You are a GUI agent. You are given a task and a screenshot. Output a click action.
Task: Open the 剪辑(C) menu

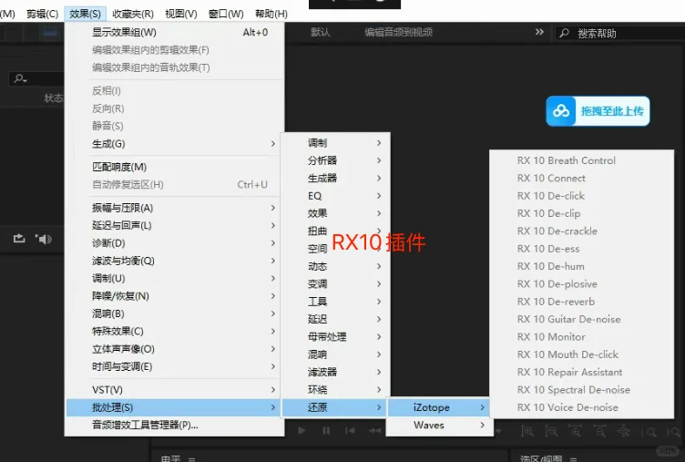click(x=43, y=14)
